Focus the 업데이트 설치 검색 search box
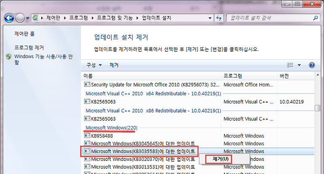The height and width of the screenshot is (174, 324). coord(270,18)
